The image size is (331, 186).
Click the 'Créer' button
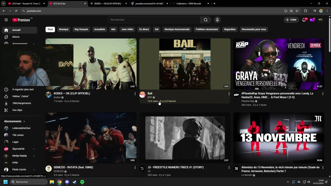[291, 20]
